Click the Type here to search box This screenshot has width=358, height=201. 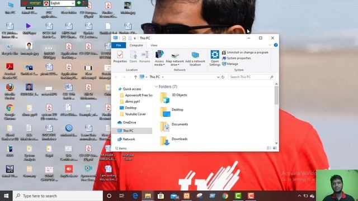click(x=58, y=196)
